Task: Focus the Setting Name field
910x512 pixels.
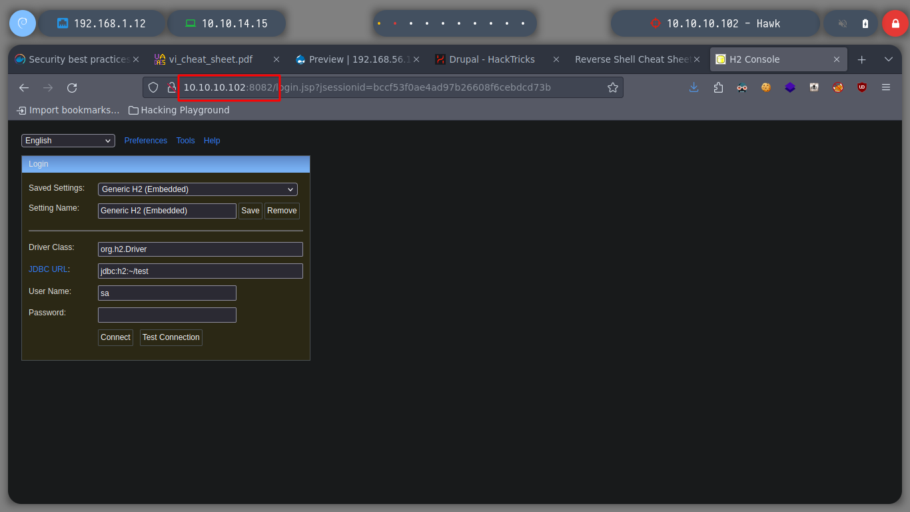Action: tap(167, 211)
